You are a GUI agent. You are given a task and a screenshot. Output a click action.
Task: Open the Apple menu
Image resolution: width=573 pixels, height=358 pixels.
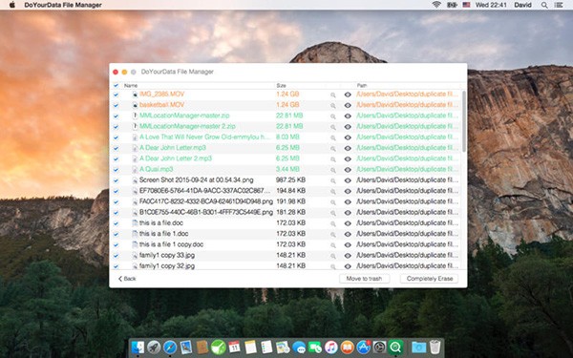[x=11, y=5]
